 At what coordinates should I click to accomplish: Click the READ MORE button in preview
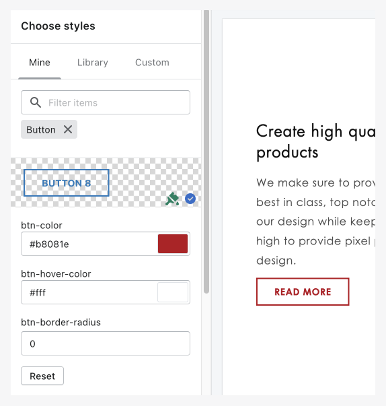click(303, 292)
